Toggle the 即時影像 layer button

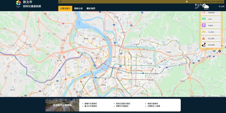[211, 13]
